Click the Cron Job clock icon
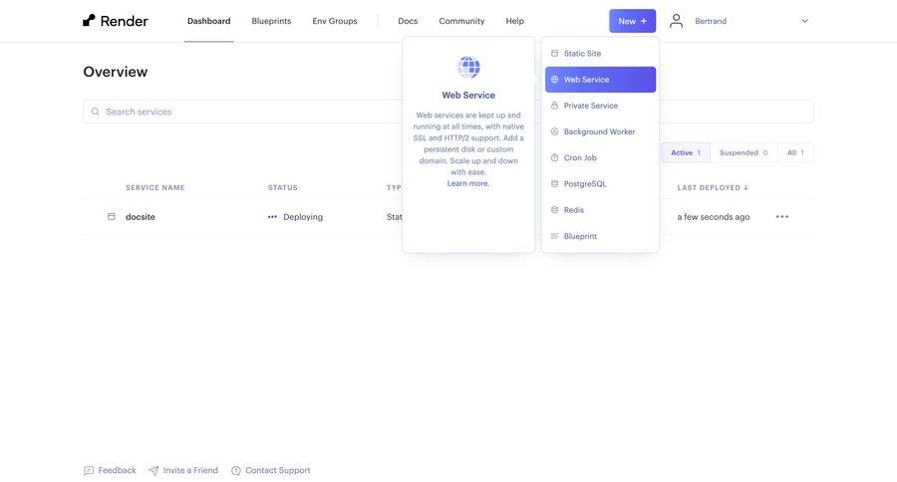This screenshot has height=482, width=897. point(554,158)
